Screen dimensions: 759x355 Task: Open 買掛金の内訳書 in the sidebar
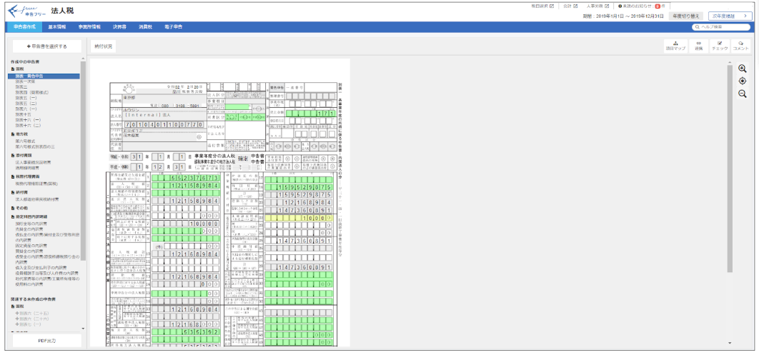tap(29, 251)
